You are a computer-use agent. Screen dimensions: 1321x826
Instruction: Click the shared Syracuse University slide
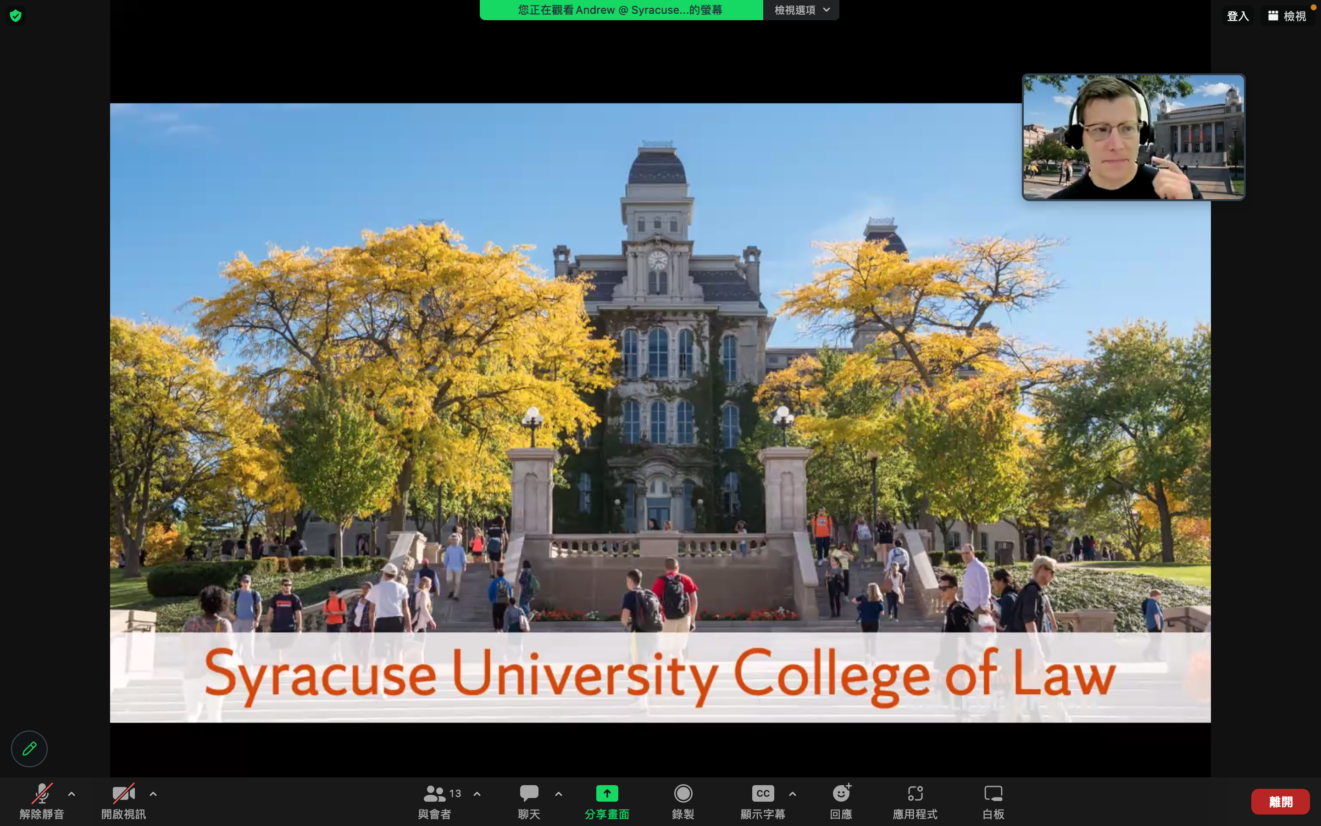tap(660, 413)
